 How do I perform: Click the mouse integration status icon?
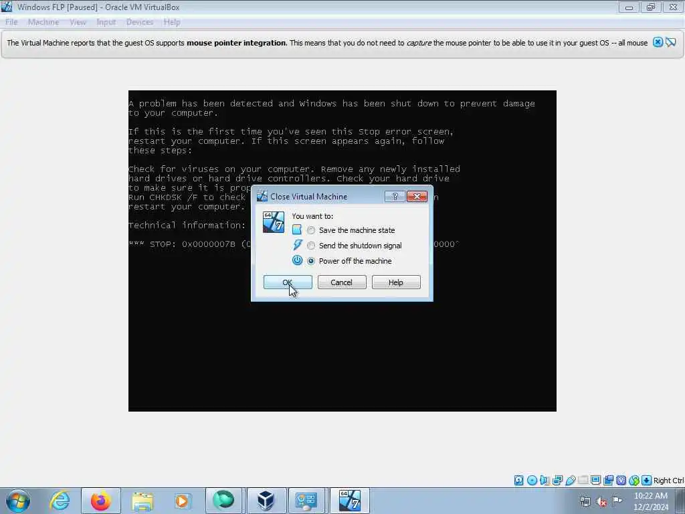[x=634, y=481]
